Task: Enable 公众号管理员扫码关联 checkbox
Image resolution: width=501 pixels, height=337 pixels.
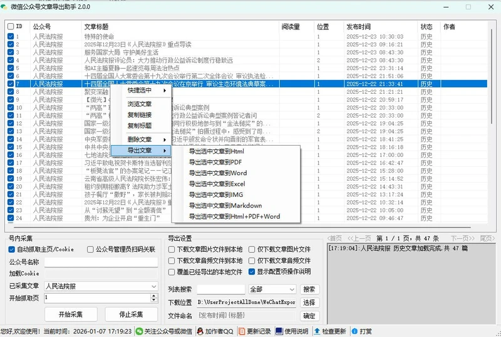Action: [90, 249]
